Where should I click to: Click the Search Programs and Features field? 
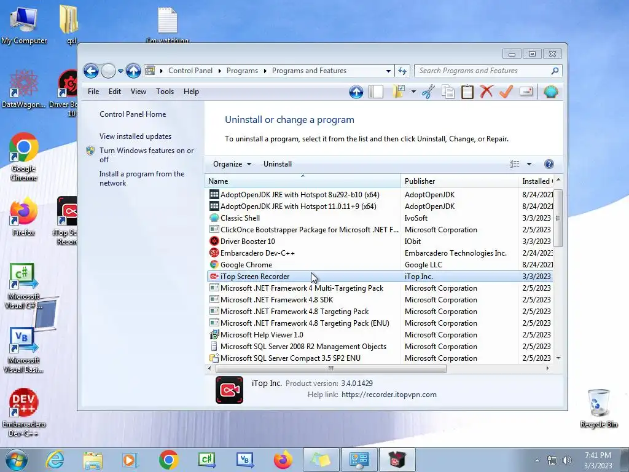pyautogui.click(x=483, y=71)
